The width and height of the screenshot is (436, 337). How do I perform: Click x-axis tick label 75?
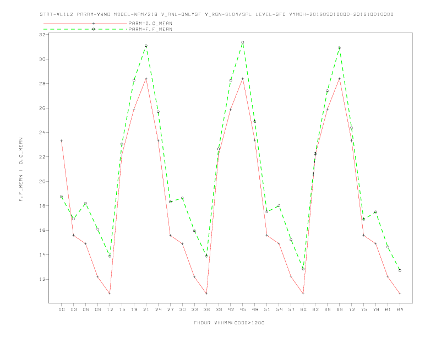pyautogui.click(x=364, y=309)
